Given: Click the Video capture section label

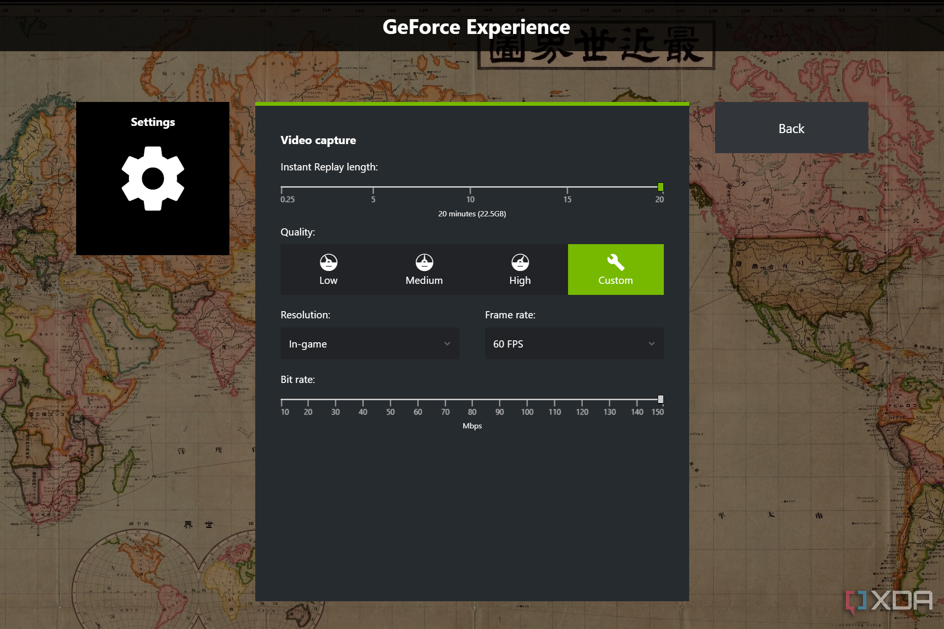Looking at the screenshot, I should tap(318, 140).
